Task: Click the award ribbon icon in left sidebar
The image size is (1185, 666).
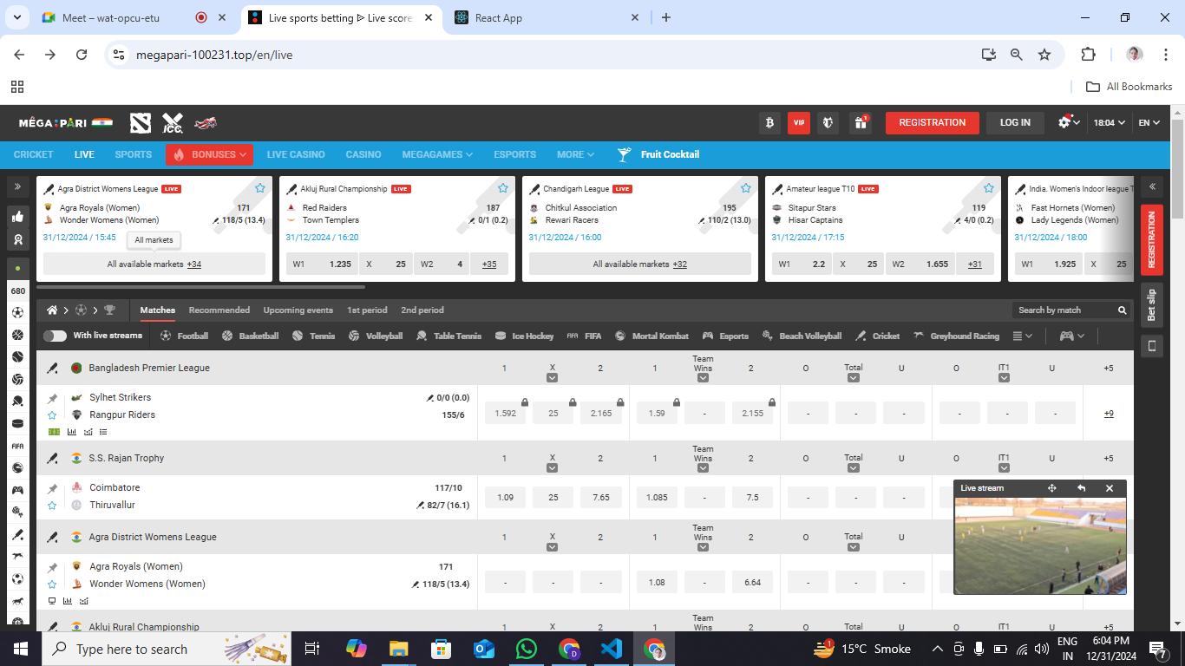Action: coord(17,239)
